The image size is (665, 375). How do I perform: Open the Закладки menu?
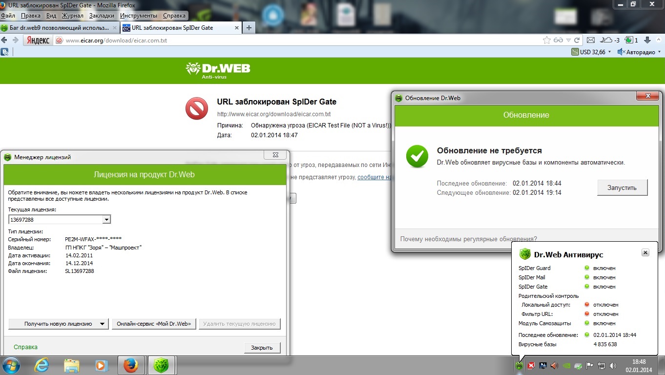click(102, 16)
